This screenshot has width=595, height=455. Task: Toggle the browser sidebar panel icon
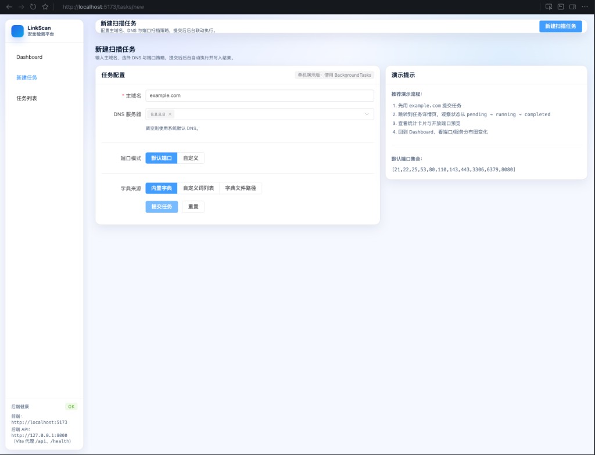(572, 7)
